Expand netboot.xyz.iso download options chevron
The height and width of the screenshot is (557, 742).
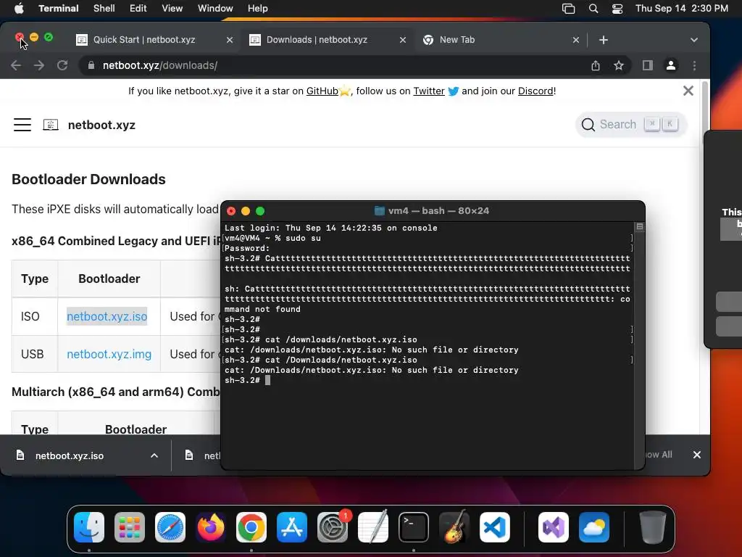pyautogui.click(x=154, y=455)
